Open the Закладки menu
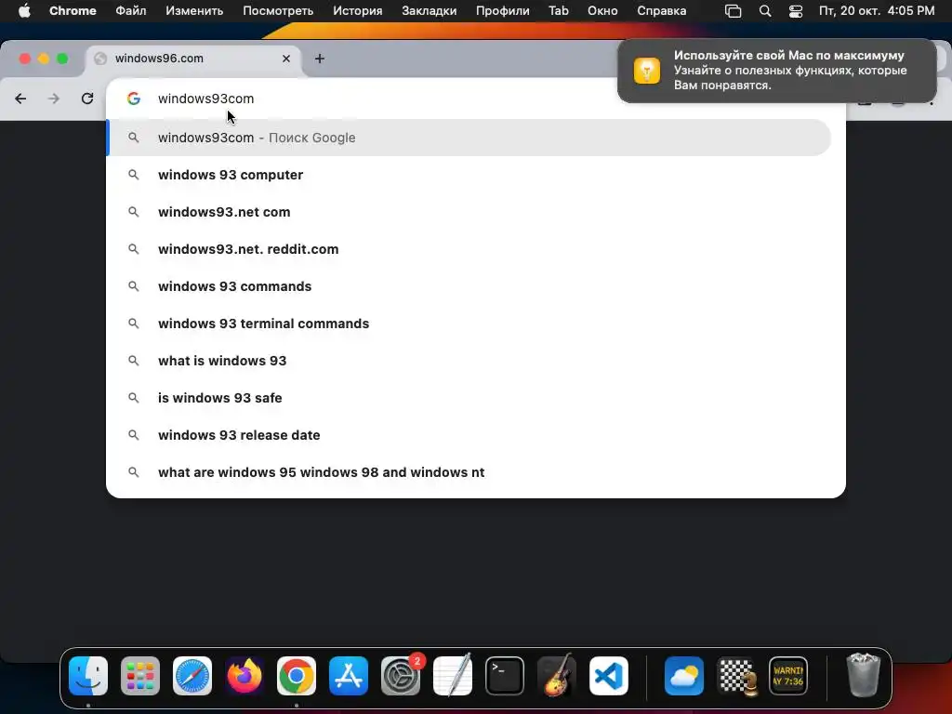This screenshot has width=952, height=714. pyautogui.click(x=430, y=11)
